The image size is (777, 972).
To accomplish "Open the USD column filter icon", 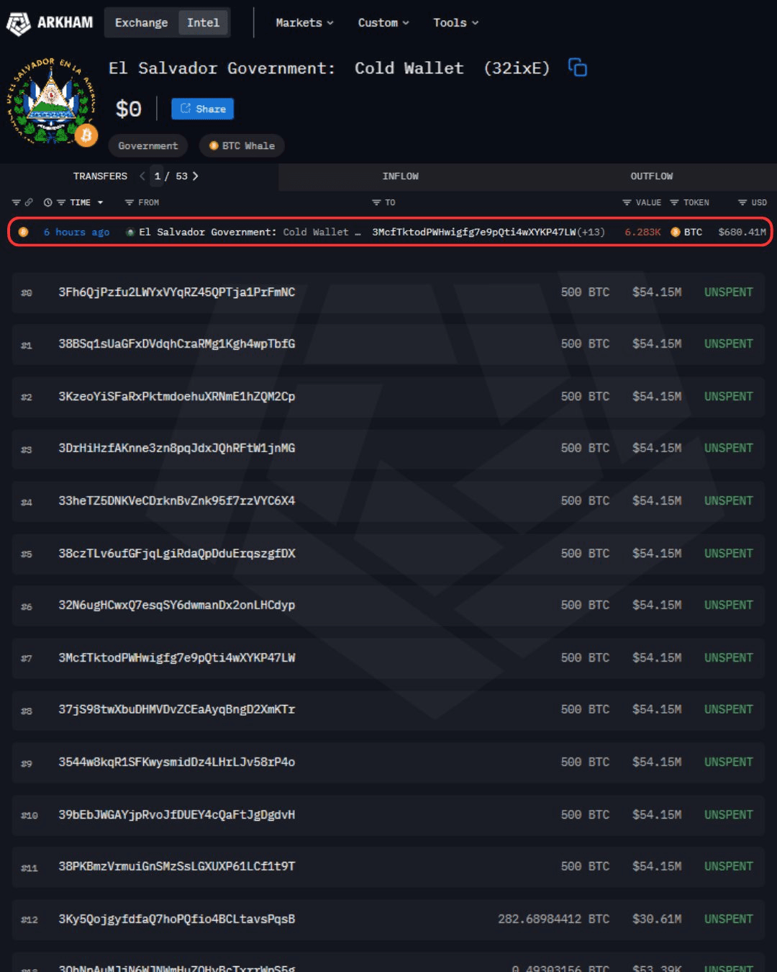I will pos(742,202).
